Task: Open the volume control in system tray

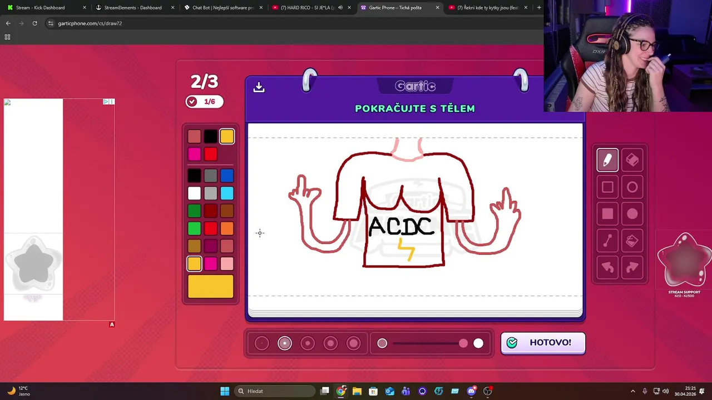Action: (665, 391)
